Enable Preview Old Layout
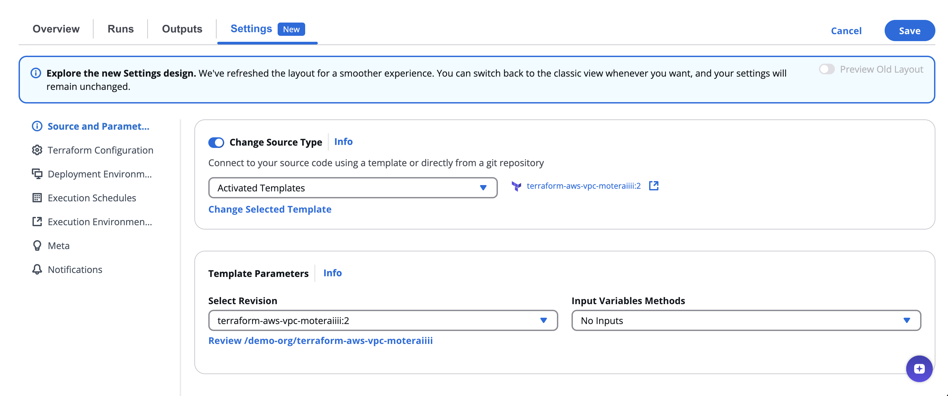The width and height of the screenshot is (948, 396). (827, 69)
